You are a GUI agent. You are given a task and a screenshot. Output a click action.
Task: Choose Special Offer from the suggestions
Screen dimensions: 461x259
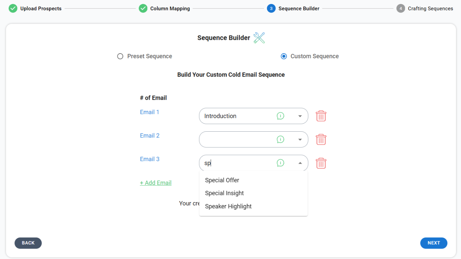coord(222,180)
